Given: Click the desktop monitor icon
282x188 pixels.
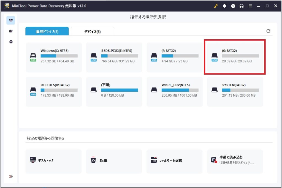Looking at the screenshot, I should point(33,160).
